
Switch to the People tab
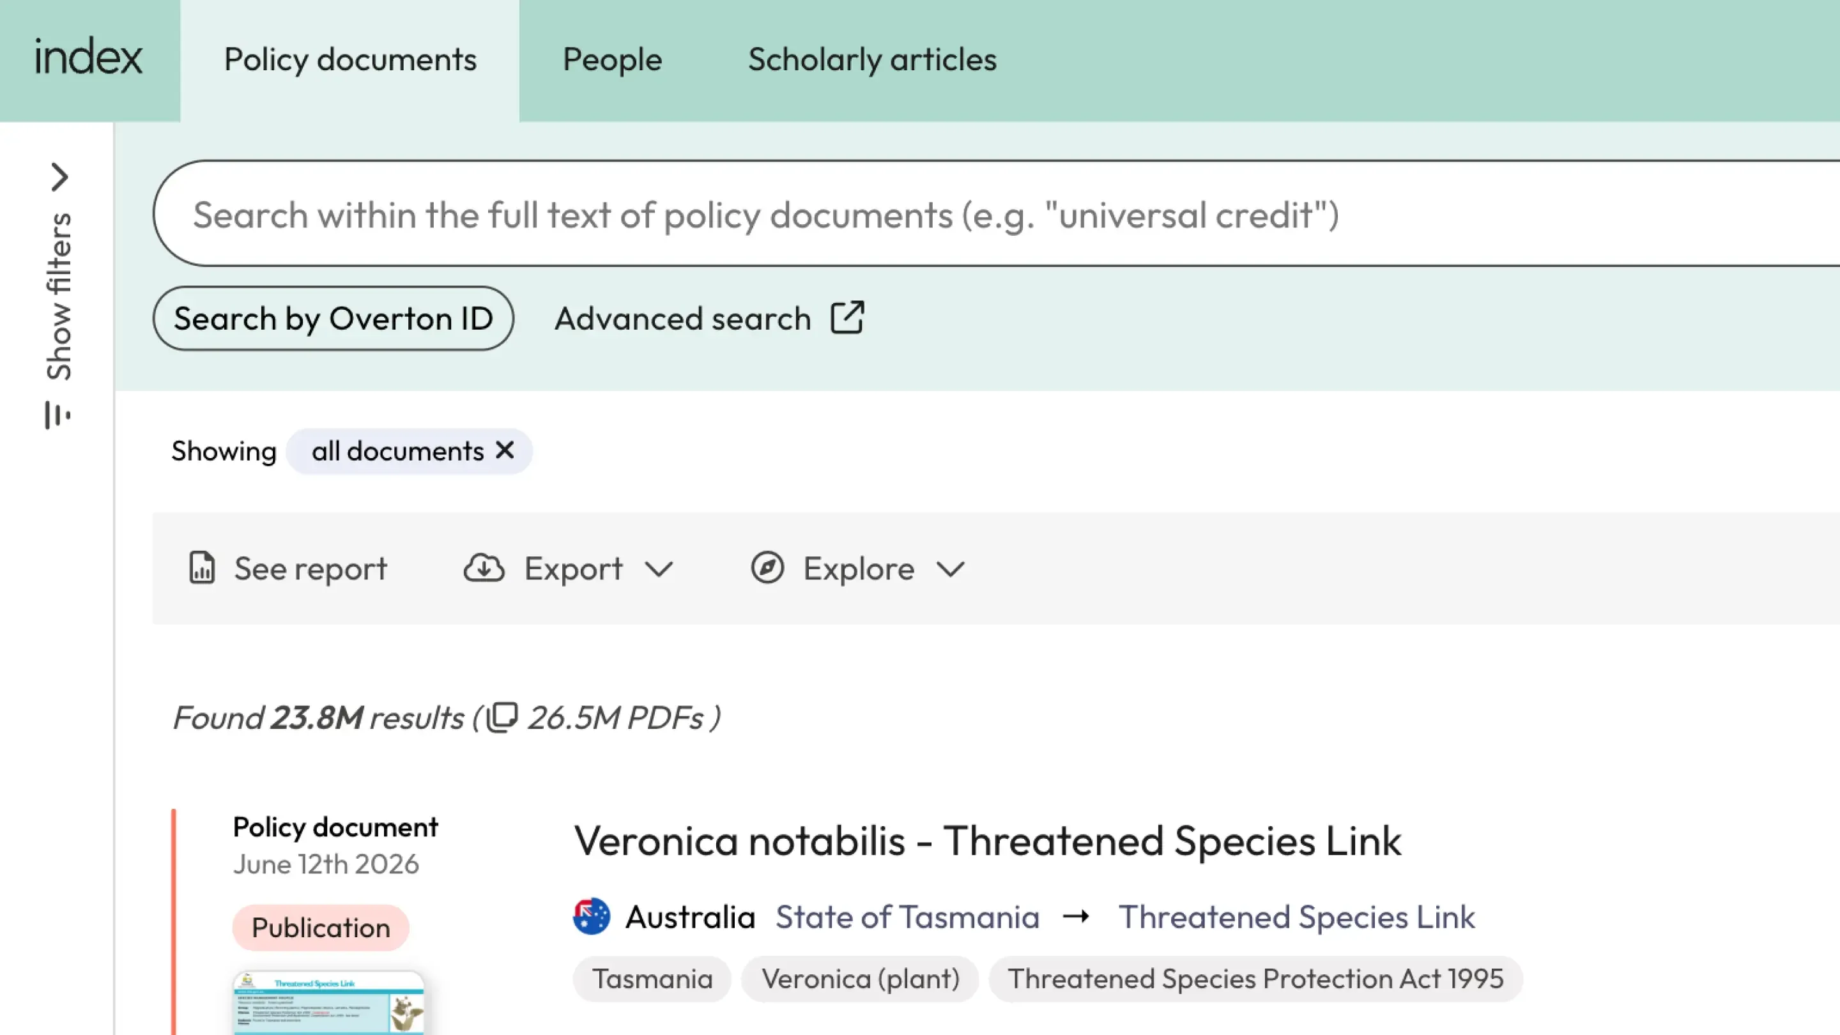click(x=612, y=60)
